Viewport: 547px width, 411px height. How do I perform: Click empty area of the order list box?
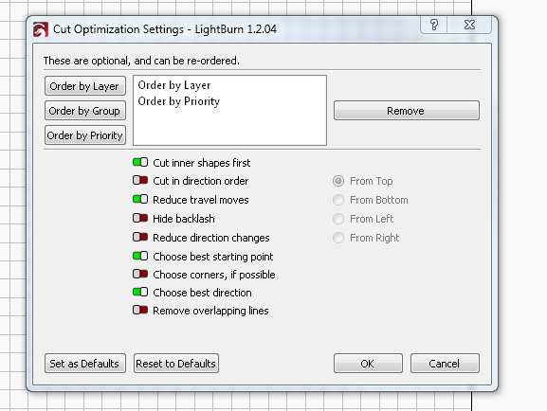[230, 127]
